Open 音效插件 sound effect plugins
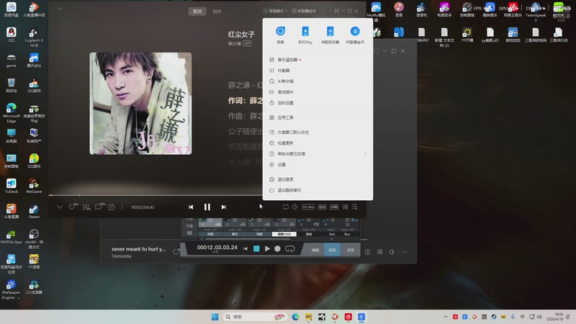 tap(318, 92)
